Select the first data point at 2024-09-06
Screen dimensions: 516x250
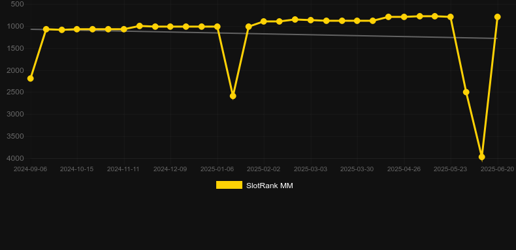[x=31, y=78]
